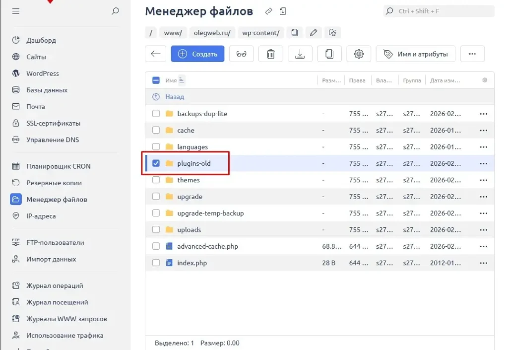Click the Создать button
This screenshot has width=508, height=350.
pos(197,54)
